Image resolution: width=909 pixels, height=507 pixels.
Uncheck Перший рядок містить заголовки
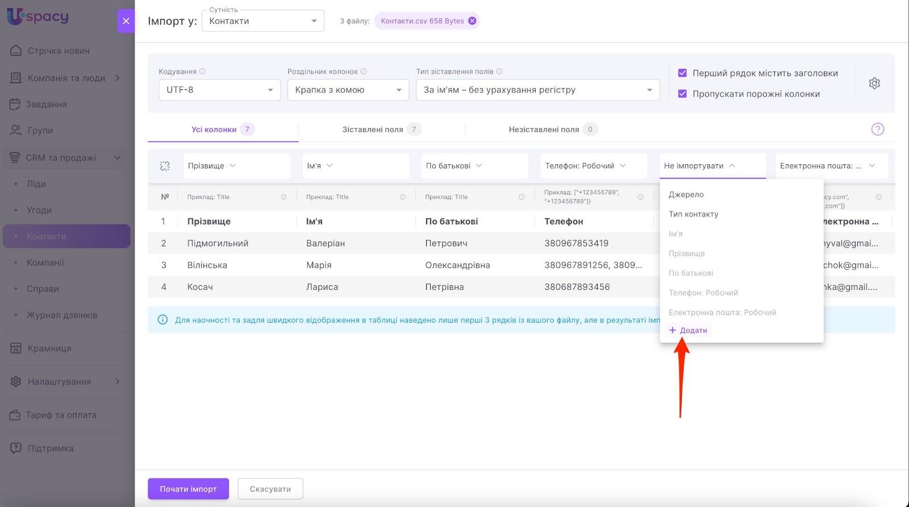pyautogui.click(x=682, y=73)
